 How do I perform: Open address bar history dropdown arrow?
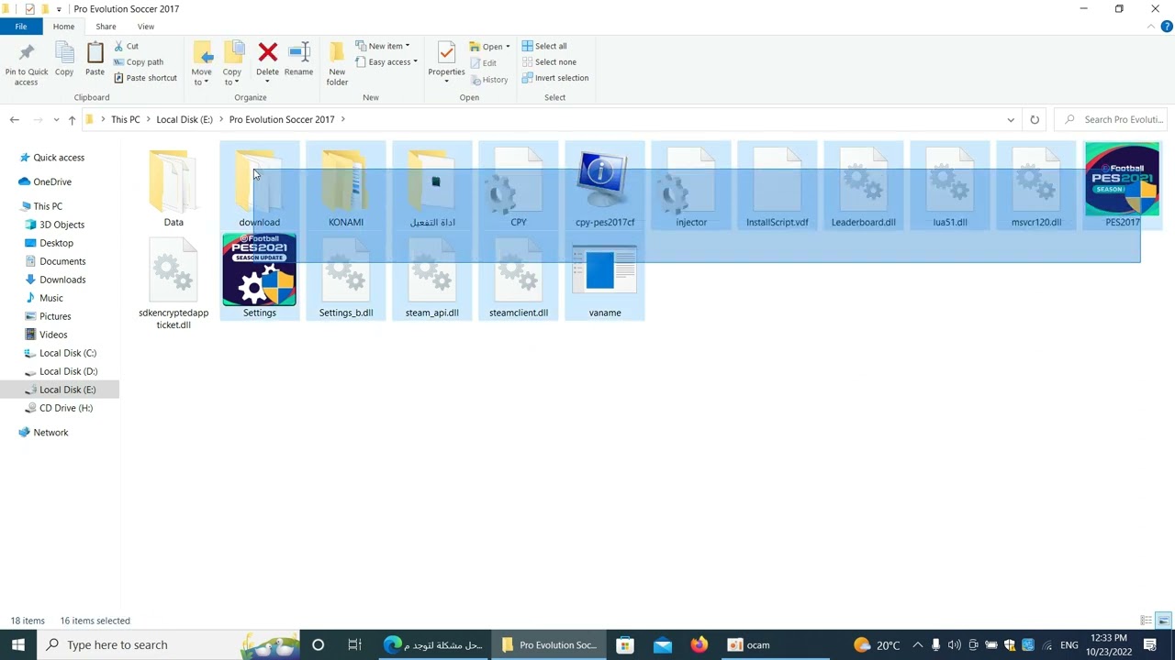(x=1011, y=119)
